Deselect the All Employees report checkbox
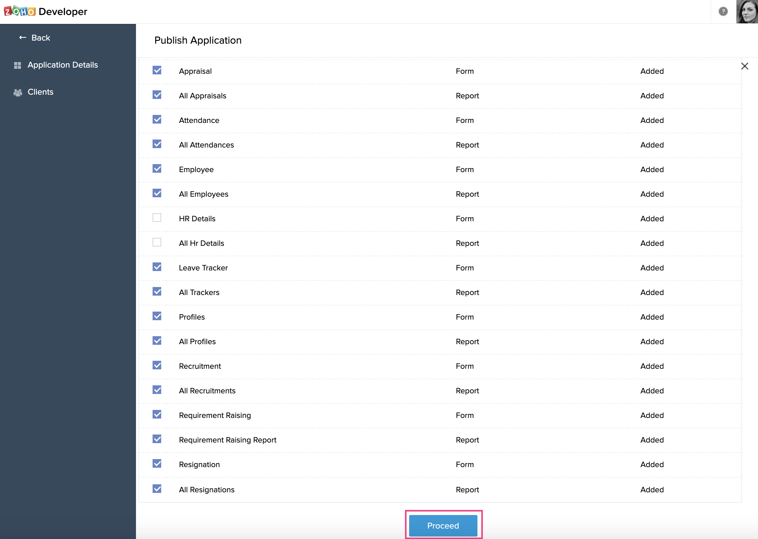The width and height of the screenshot is (758, 539). 157,193
